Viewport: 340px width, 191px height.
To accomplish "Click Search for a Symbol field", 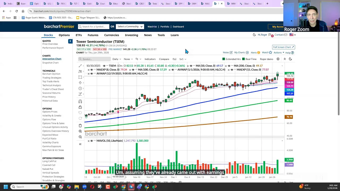I will [93, 27].
